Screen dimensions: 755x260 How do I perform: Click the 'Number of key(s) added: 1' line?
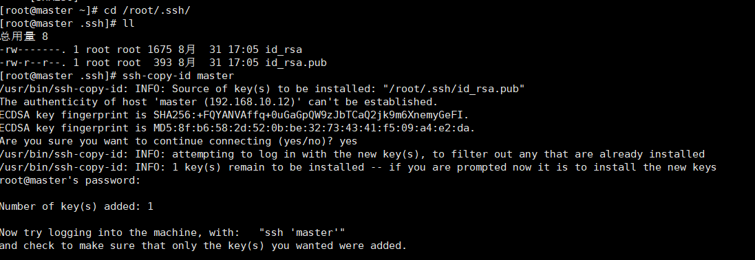[76, 206]
